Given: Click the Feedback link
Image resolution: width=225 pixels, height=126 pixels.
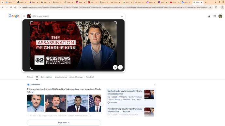Looking at the screenshot, I should (x=90, y=77).
